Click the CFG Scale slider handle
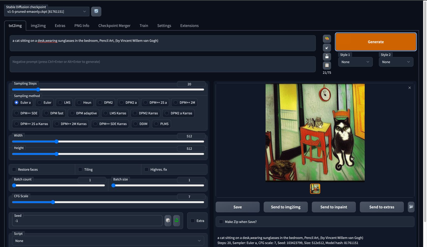The image size is (427, 247). pos(53,202)
